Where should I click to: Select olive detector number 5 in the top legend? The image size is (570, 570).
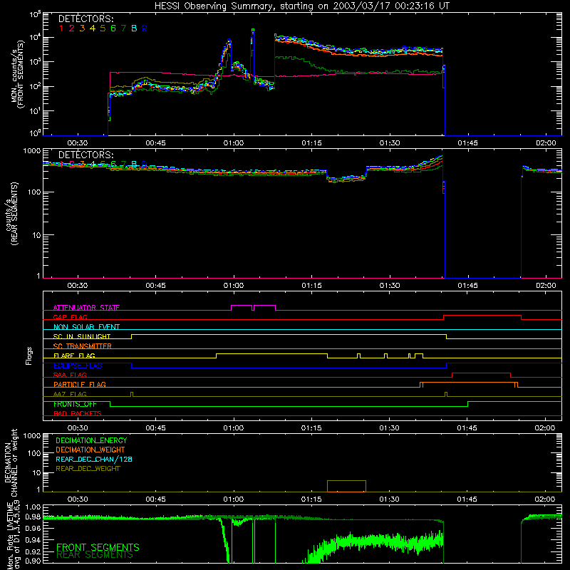(103, 28)
